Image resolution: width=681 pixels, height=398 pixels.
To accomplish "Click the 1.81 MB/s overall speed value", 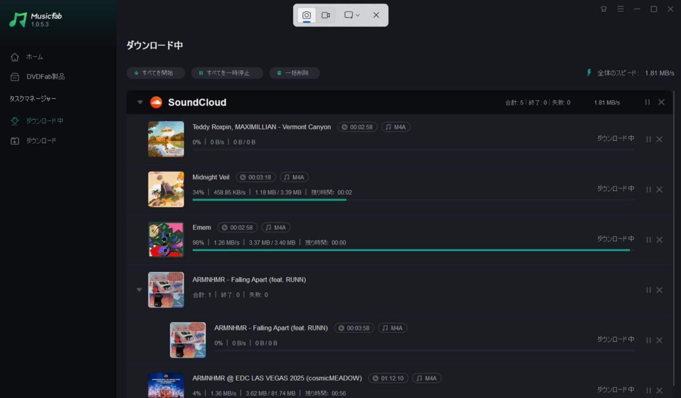I will tap(659, 73).
